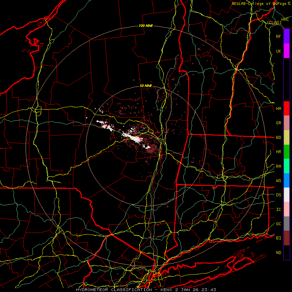Image resolution: width=292 pixels, height=292 pixels.
Task: Select the BI dark-red legend swatch
Action: 286,238
